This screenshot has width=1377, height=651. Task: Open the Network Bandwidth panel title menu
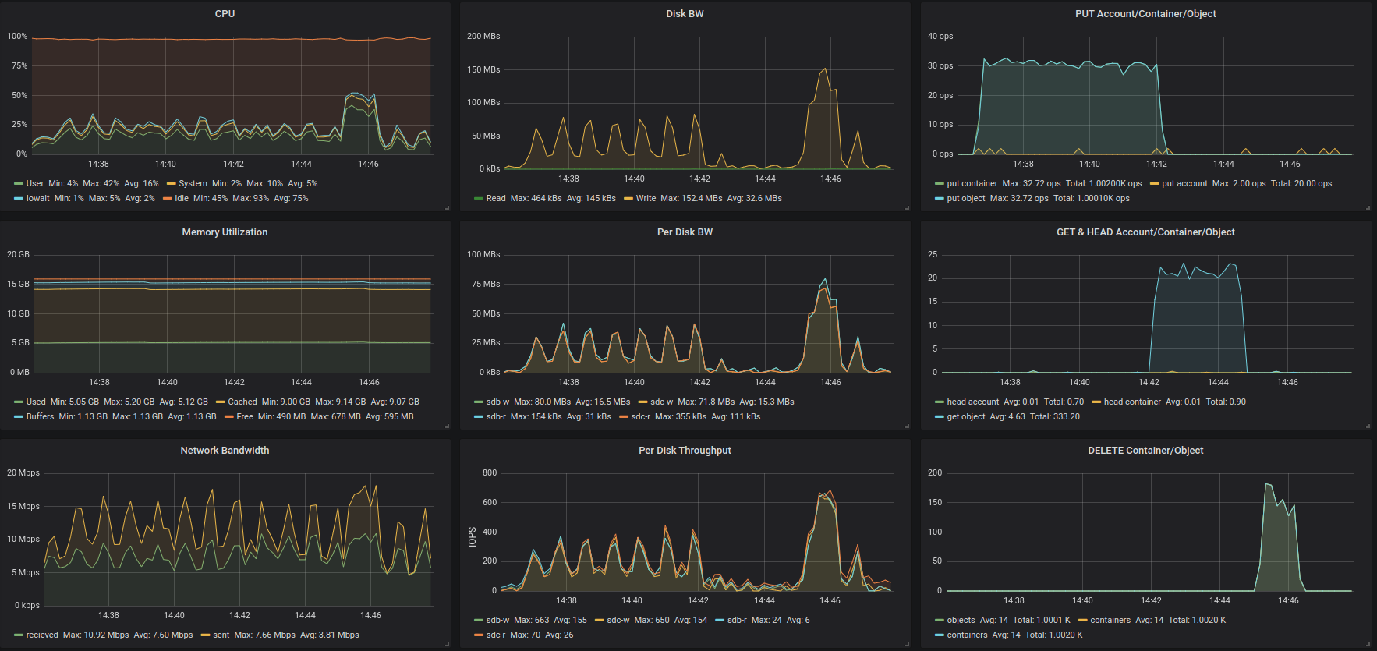(225, 451)
